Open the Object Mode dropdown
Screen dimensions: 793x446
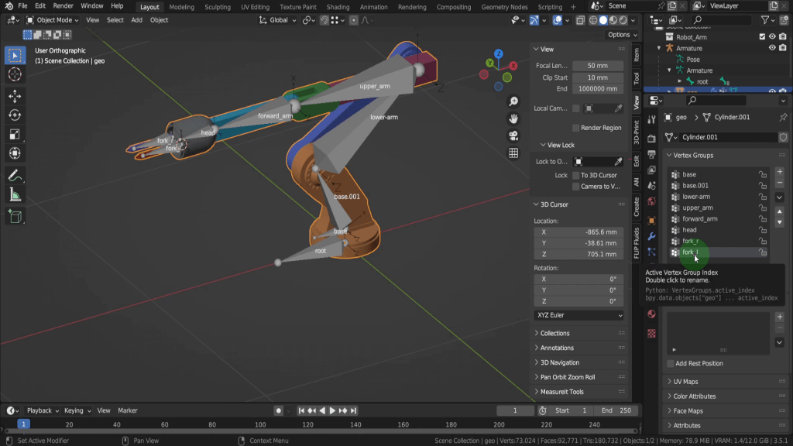tap(53, 20)
